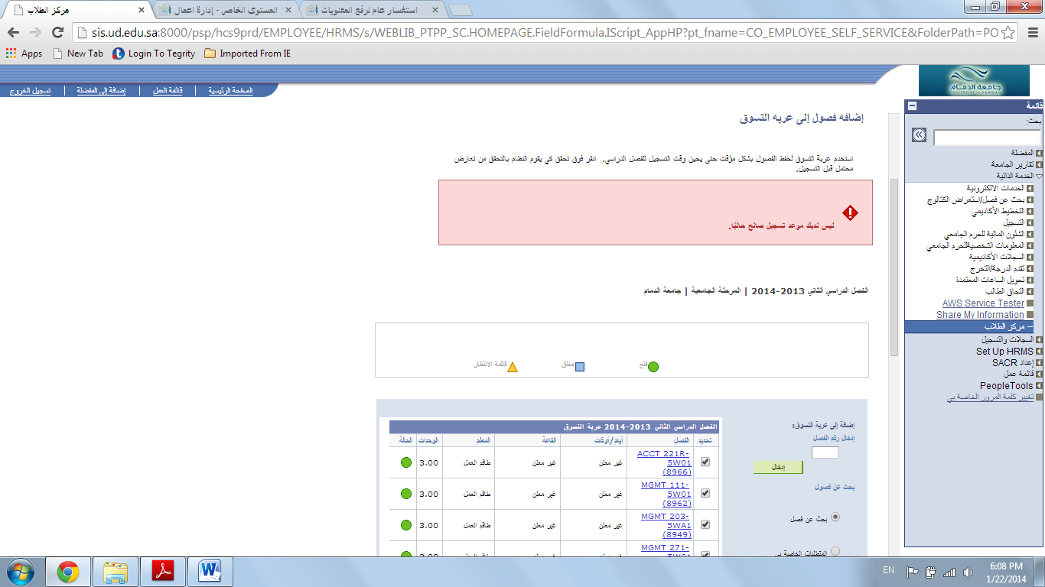1045x587 pixels.
Task: Click the yellow wait list triangle legend
Action: point(513,367)
